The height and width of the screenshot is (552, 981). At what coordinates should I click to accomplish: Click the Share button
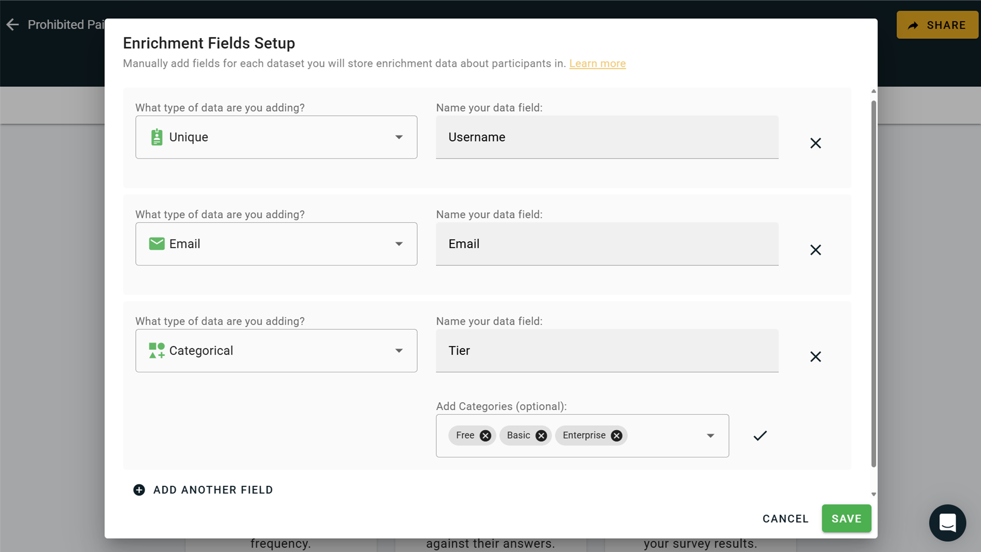pyautogui.click(x=937, y=25)
